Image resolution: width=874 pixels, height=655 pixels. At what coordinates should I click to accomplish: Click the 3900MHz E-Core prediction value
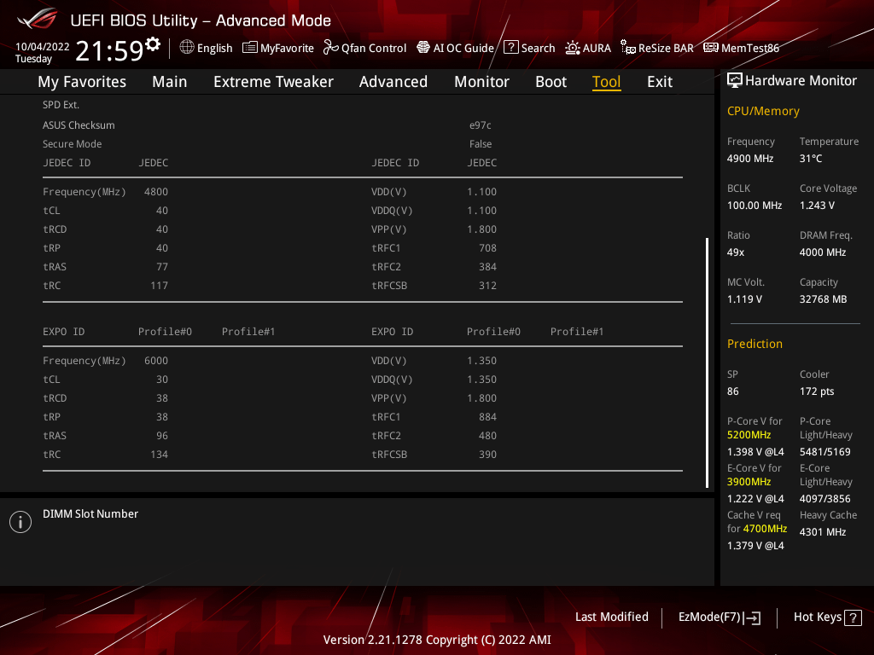[x=749, y=482]
